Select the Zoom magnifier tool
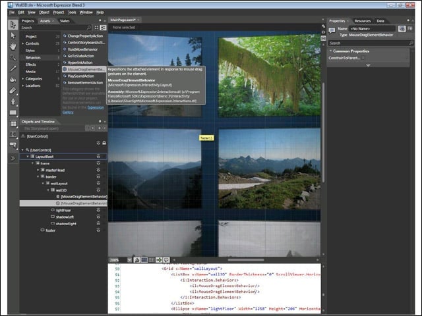Screen dimensions: 422x316 coord(13,57)
